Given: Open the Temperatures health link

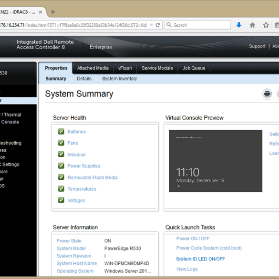Looking at the screenshot, I should click(82, 189).
